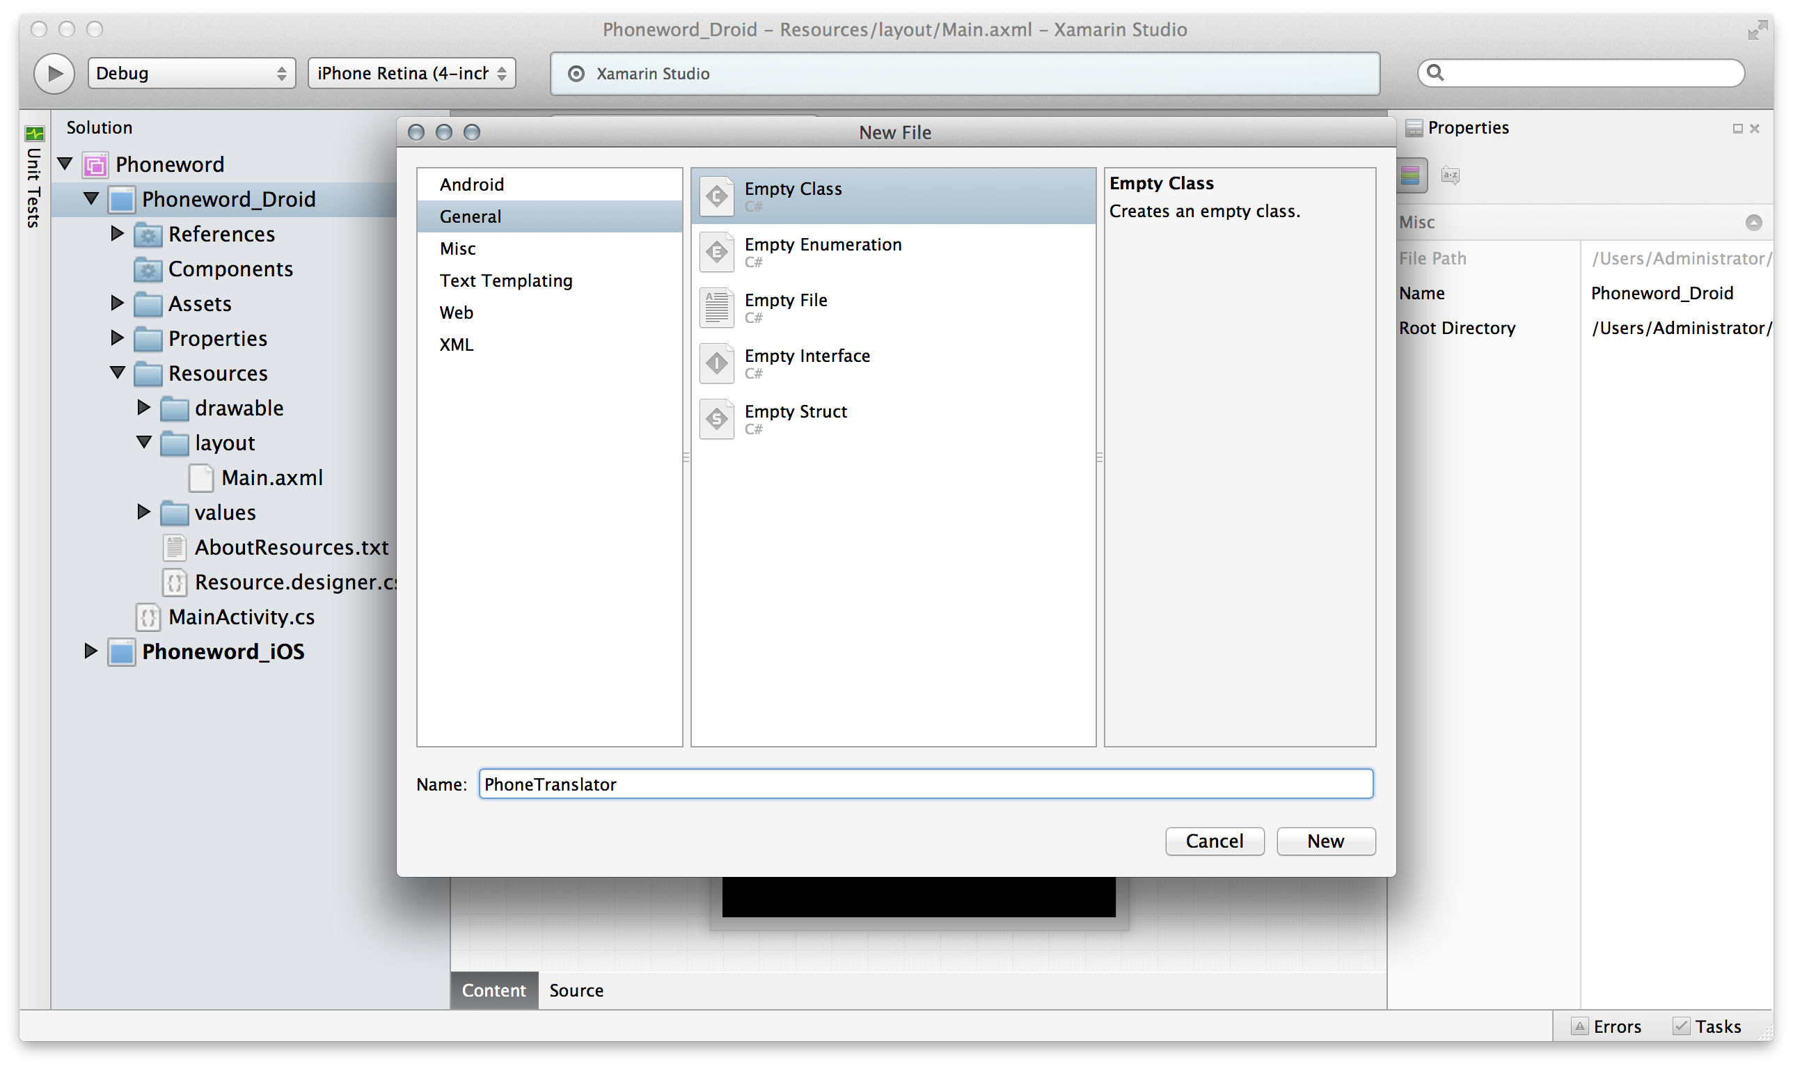
Task: Choose the Empty File template icon
Action: (x=717, y=308)
